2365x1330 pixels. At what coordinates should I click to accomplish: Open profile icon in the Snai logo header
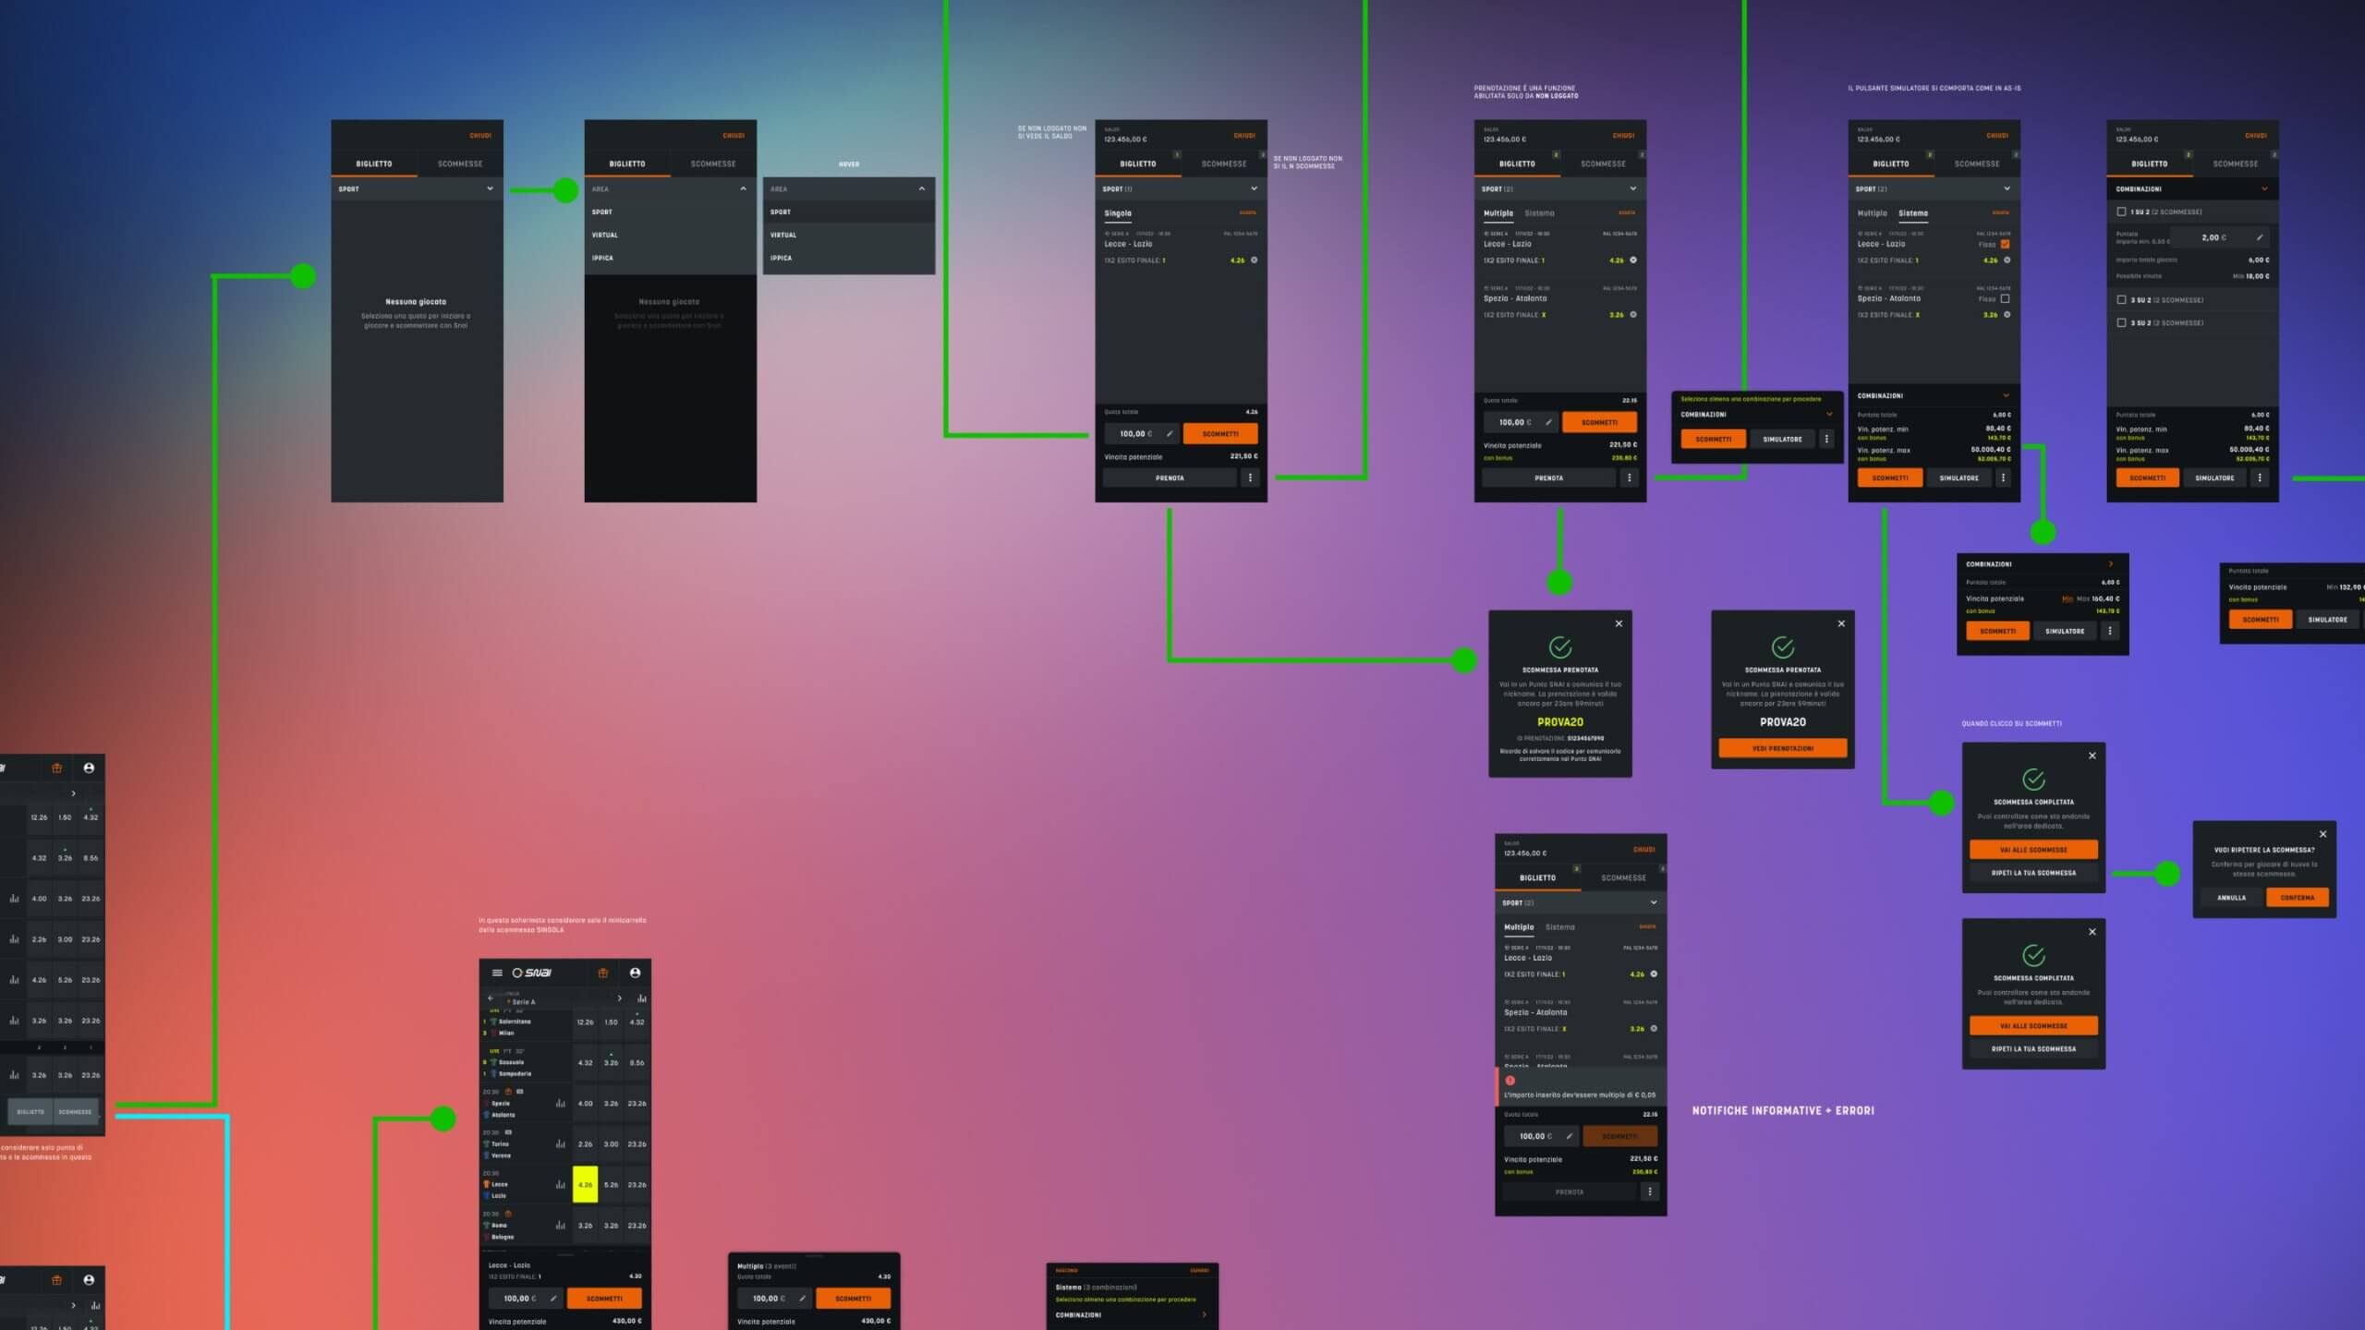[x=635, y=973]
